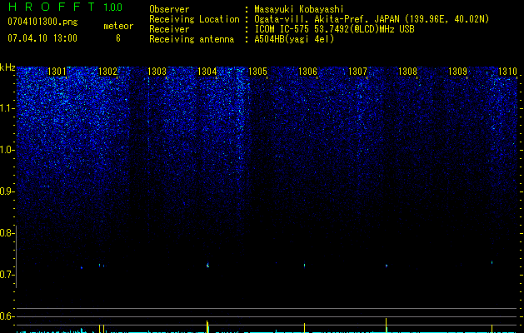Screen dimensions: 524x333
Task: Click the date stamp 07.04.10 13:00
Action: [42, 38]
